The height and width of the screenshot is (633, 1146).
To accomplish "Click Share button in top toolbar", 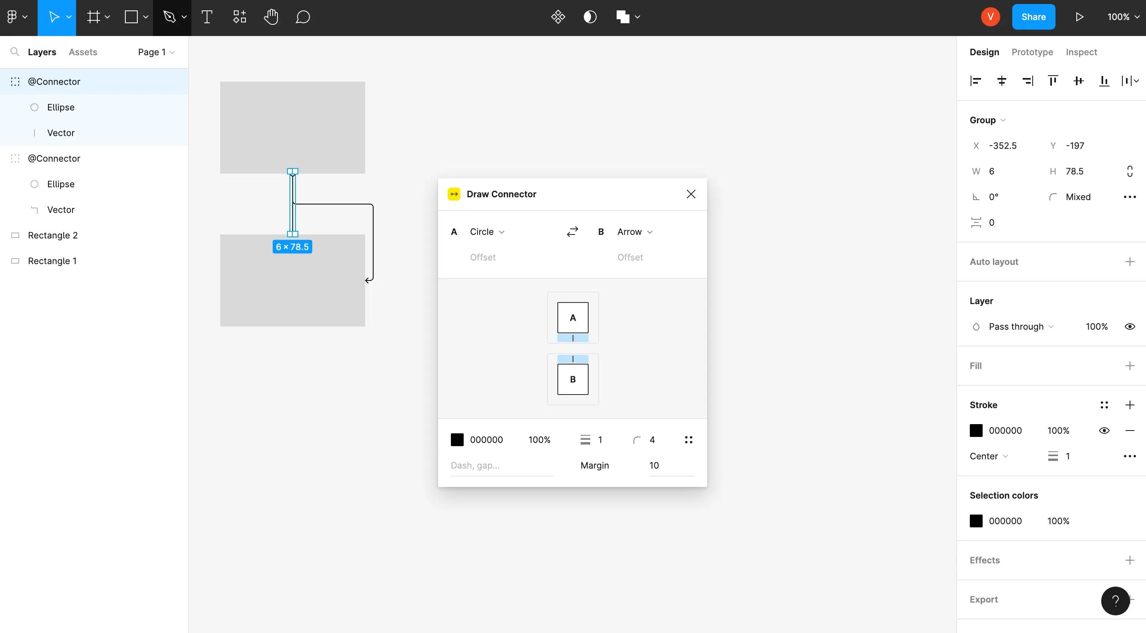I will [x=1033, y=17].
